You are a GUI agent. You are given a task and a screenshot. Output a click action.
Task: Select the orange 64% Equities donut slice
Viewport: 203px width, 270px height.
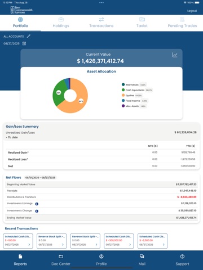pos(79,104)
